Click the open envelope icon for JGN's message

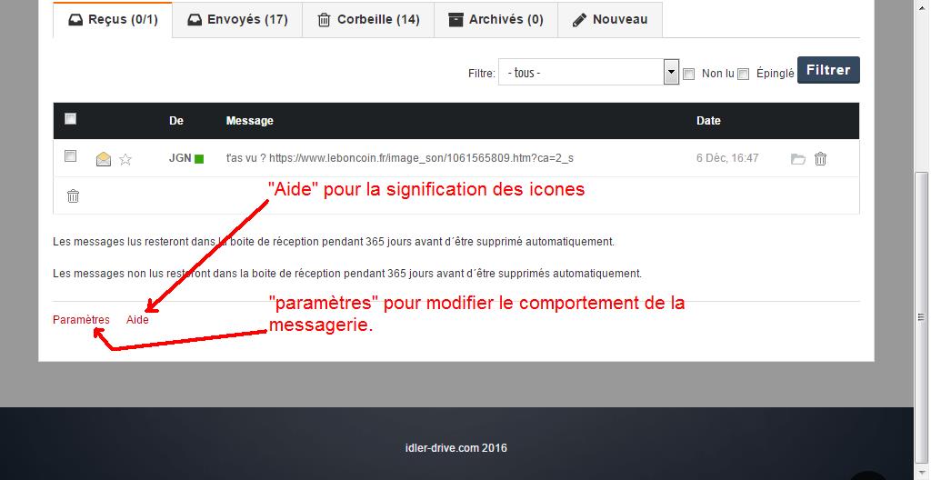point(104,159)
